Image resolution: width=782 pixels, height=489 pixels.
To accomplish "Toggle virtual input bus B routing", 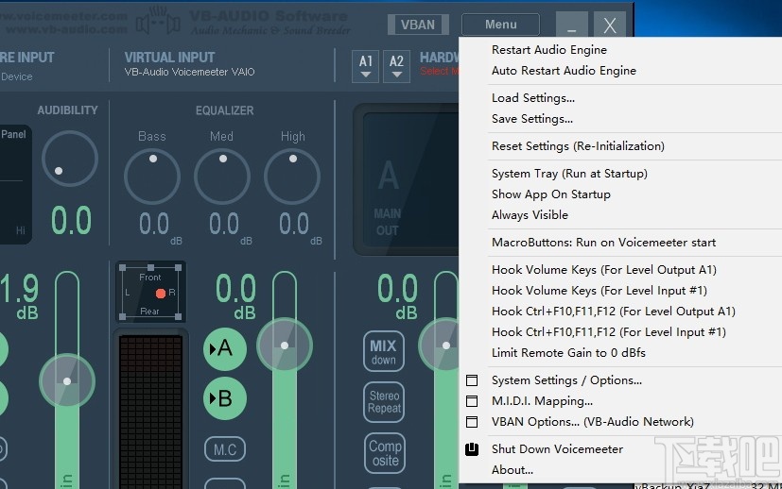I will 225,398.
